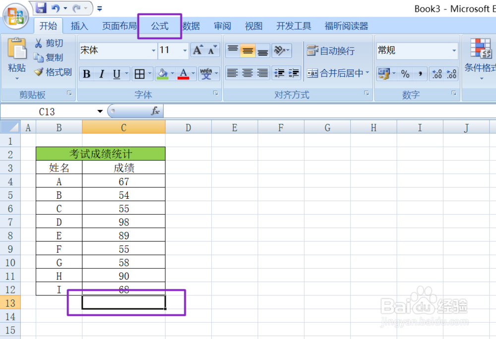The width and height of the screenshot is (496, 339).
Task: Apply comma style number format
Action: [420, 74]
